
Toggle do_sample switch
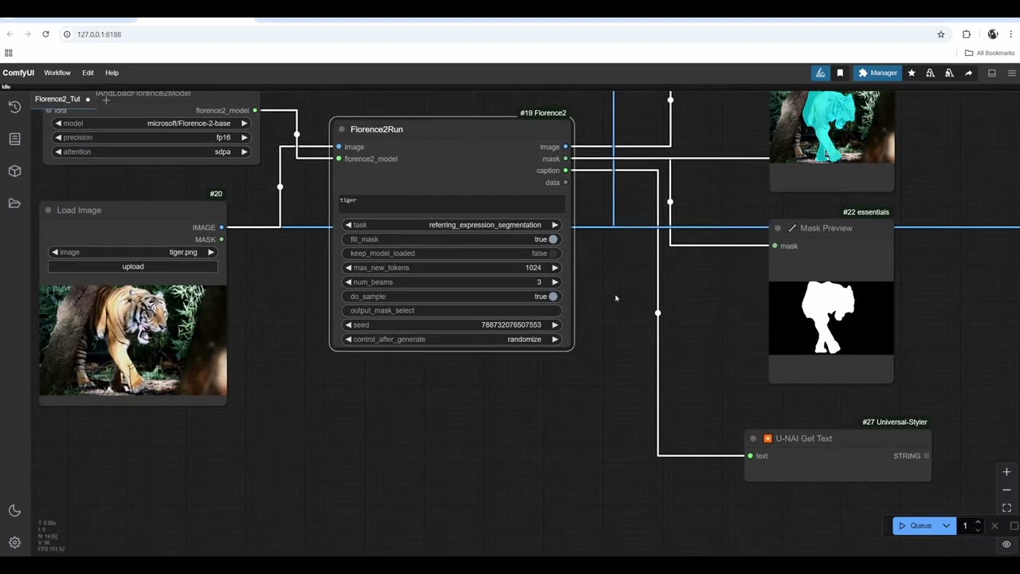[x=553, y=297]
